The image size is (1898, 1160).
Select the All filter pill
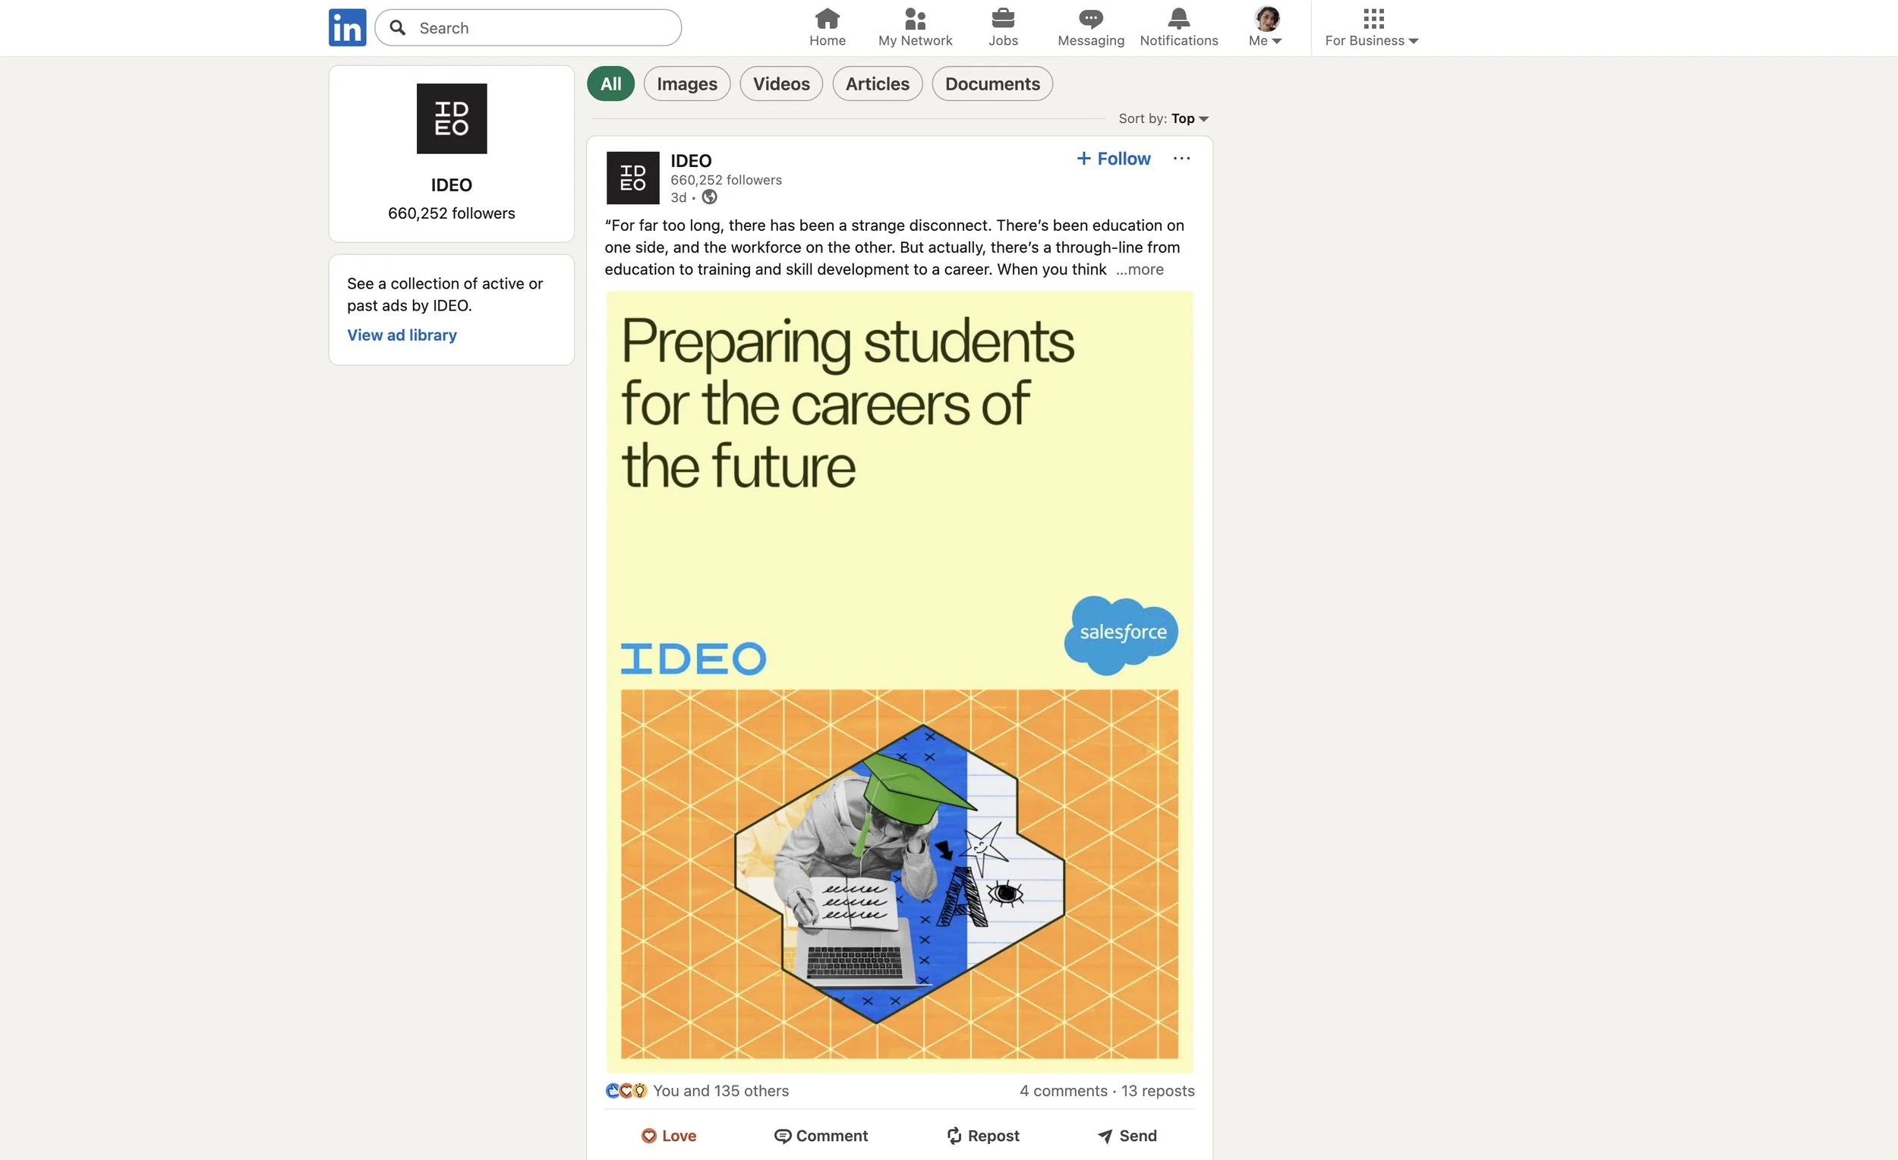click(610, 84)
